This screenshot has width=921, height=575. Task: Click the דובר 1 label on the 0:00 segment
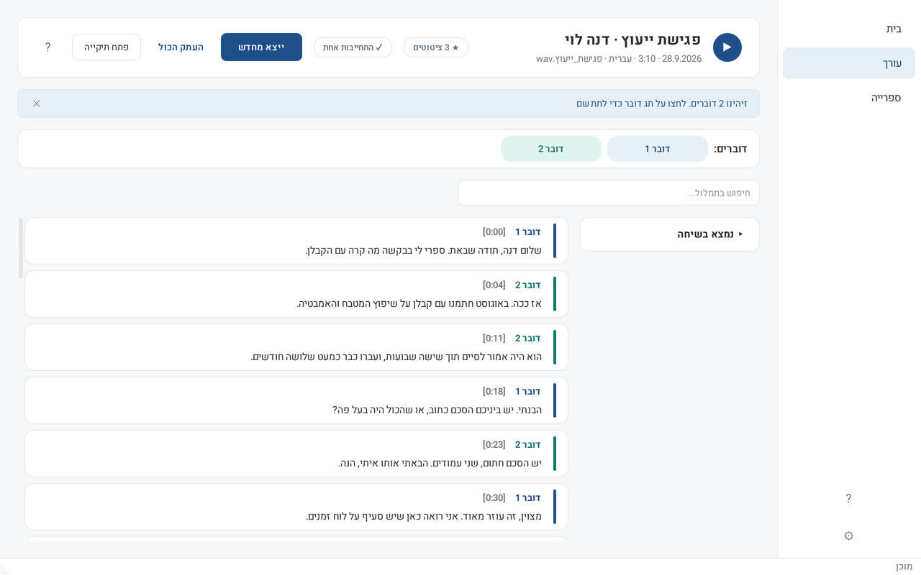527,232
